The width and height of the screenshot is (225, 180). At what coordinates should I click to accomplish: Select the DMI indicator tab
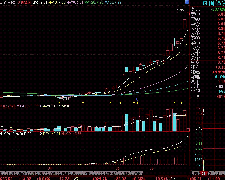pos(65,173)
